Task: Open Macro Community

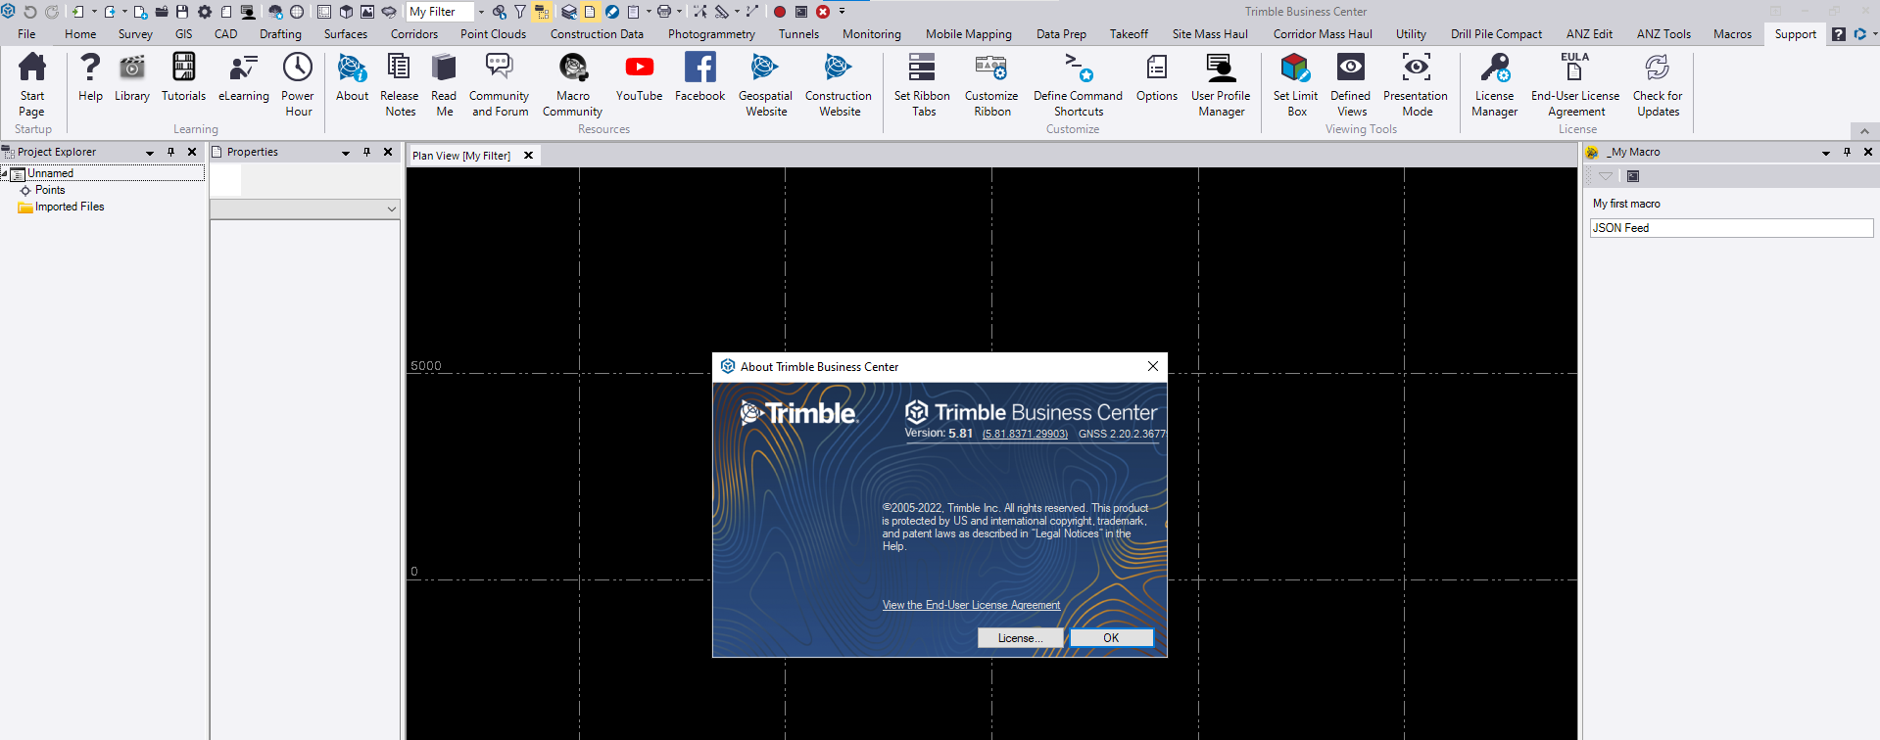Action: (x=573, y=85)
